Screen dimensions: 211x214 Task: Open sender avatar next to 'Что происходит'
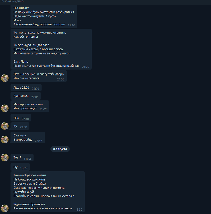(5, 108)
